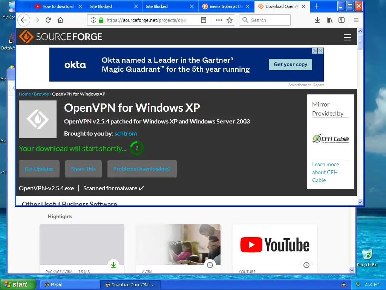386x290 pixels.
Task: Open the SourceForge site hamburger menu
Action: click(347, 37)
